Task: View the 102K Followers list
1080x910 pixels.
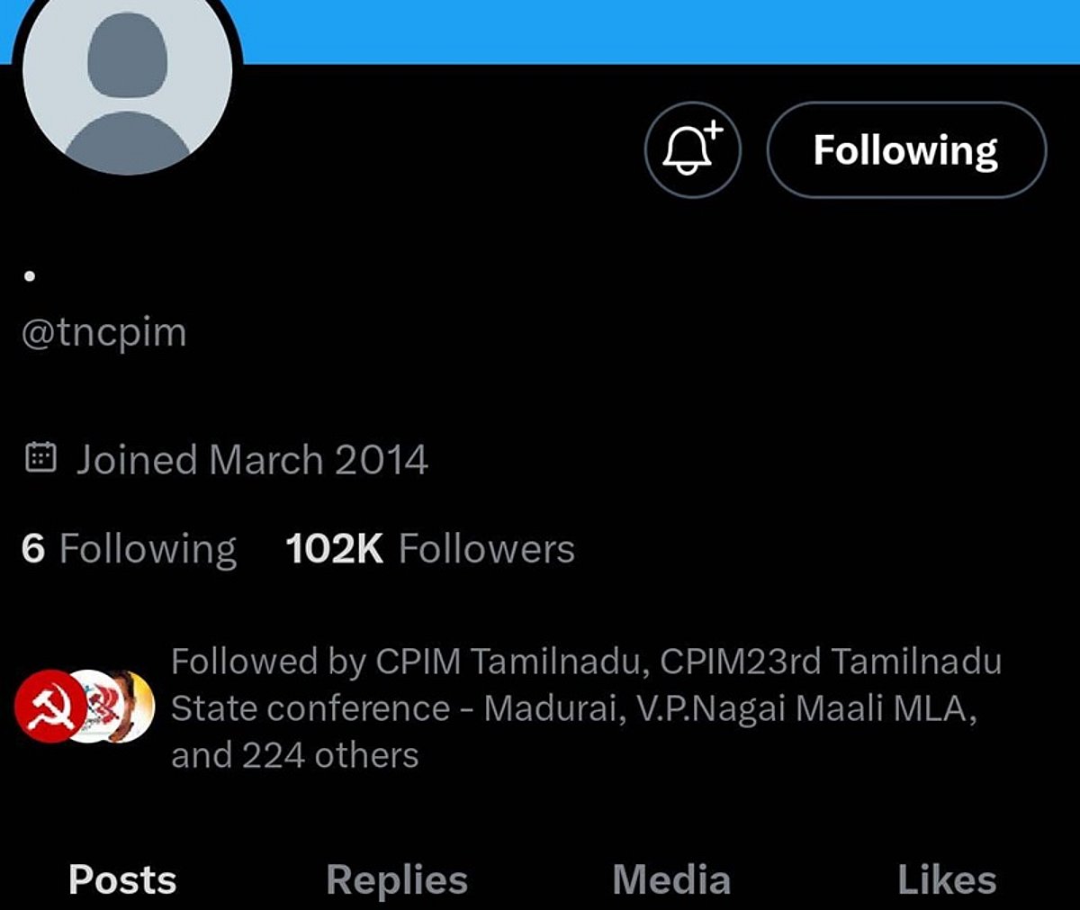Action: pyautogui.click(x=430, y=548)
